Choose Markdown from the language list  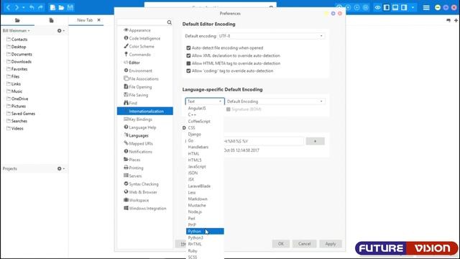(205, 199)
